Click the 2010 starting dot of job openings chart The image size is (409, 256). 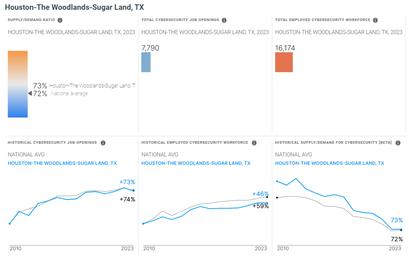pos(10,224)
